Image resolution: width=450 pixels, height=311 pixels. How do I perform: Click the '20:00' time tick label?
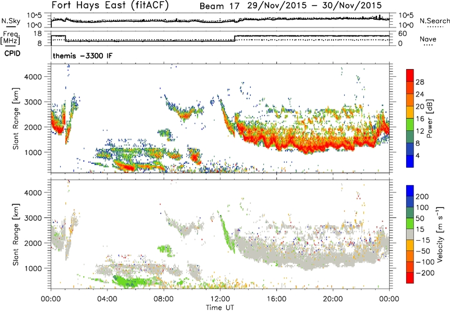pyautogui.click(x=333, y=299)
